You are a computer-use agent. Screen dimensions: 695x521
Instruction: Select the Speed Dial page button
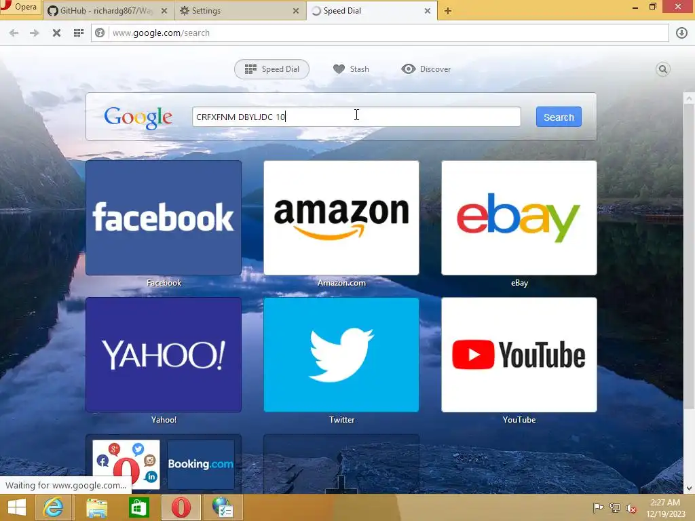[271, 69]
